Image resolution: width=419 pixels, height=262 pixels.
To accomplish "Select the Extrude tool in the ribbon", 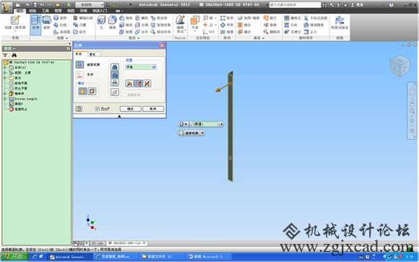I will point(35,25).
